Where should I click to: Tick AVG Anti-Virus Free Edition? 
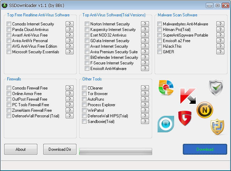pos(9,46)
